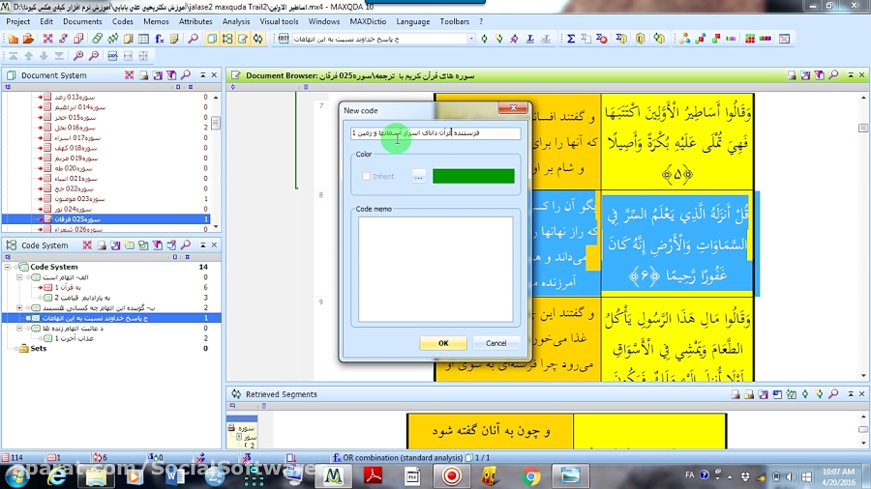Collapse the Retrieved Segments panel header arrow

(851, 394)
